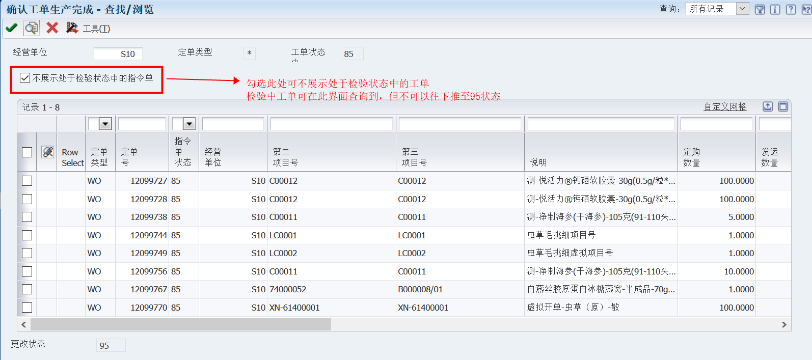Uncheck 不展示处于检验状态中的指令单 checkbox
Viewport: 812px width, 360px height.
point(25,78)
